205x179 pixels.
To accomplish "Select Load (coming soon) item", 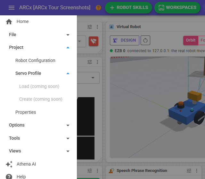I will (x=39, y=86).
